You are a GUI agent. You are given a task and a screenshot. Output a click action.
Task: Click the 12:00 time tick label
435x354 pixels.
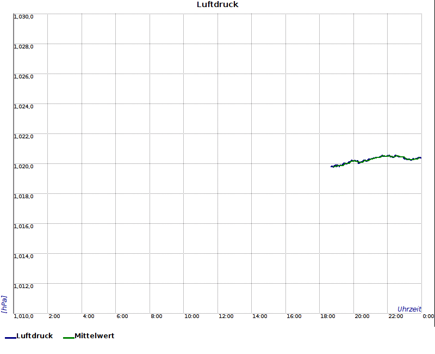[x=226, y=316]
